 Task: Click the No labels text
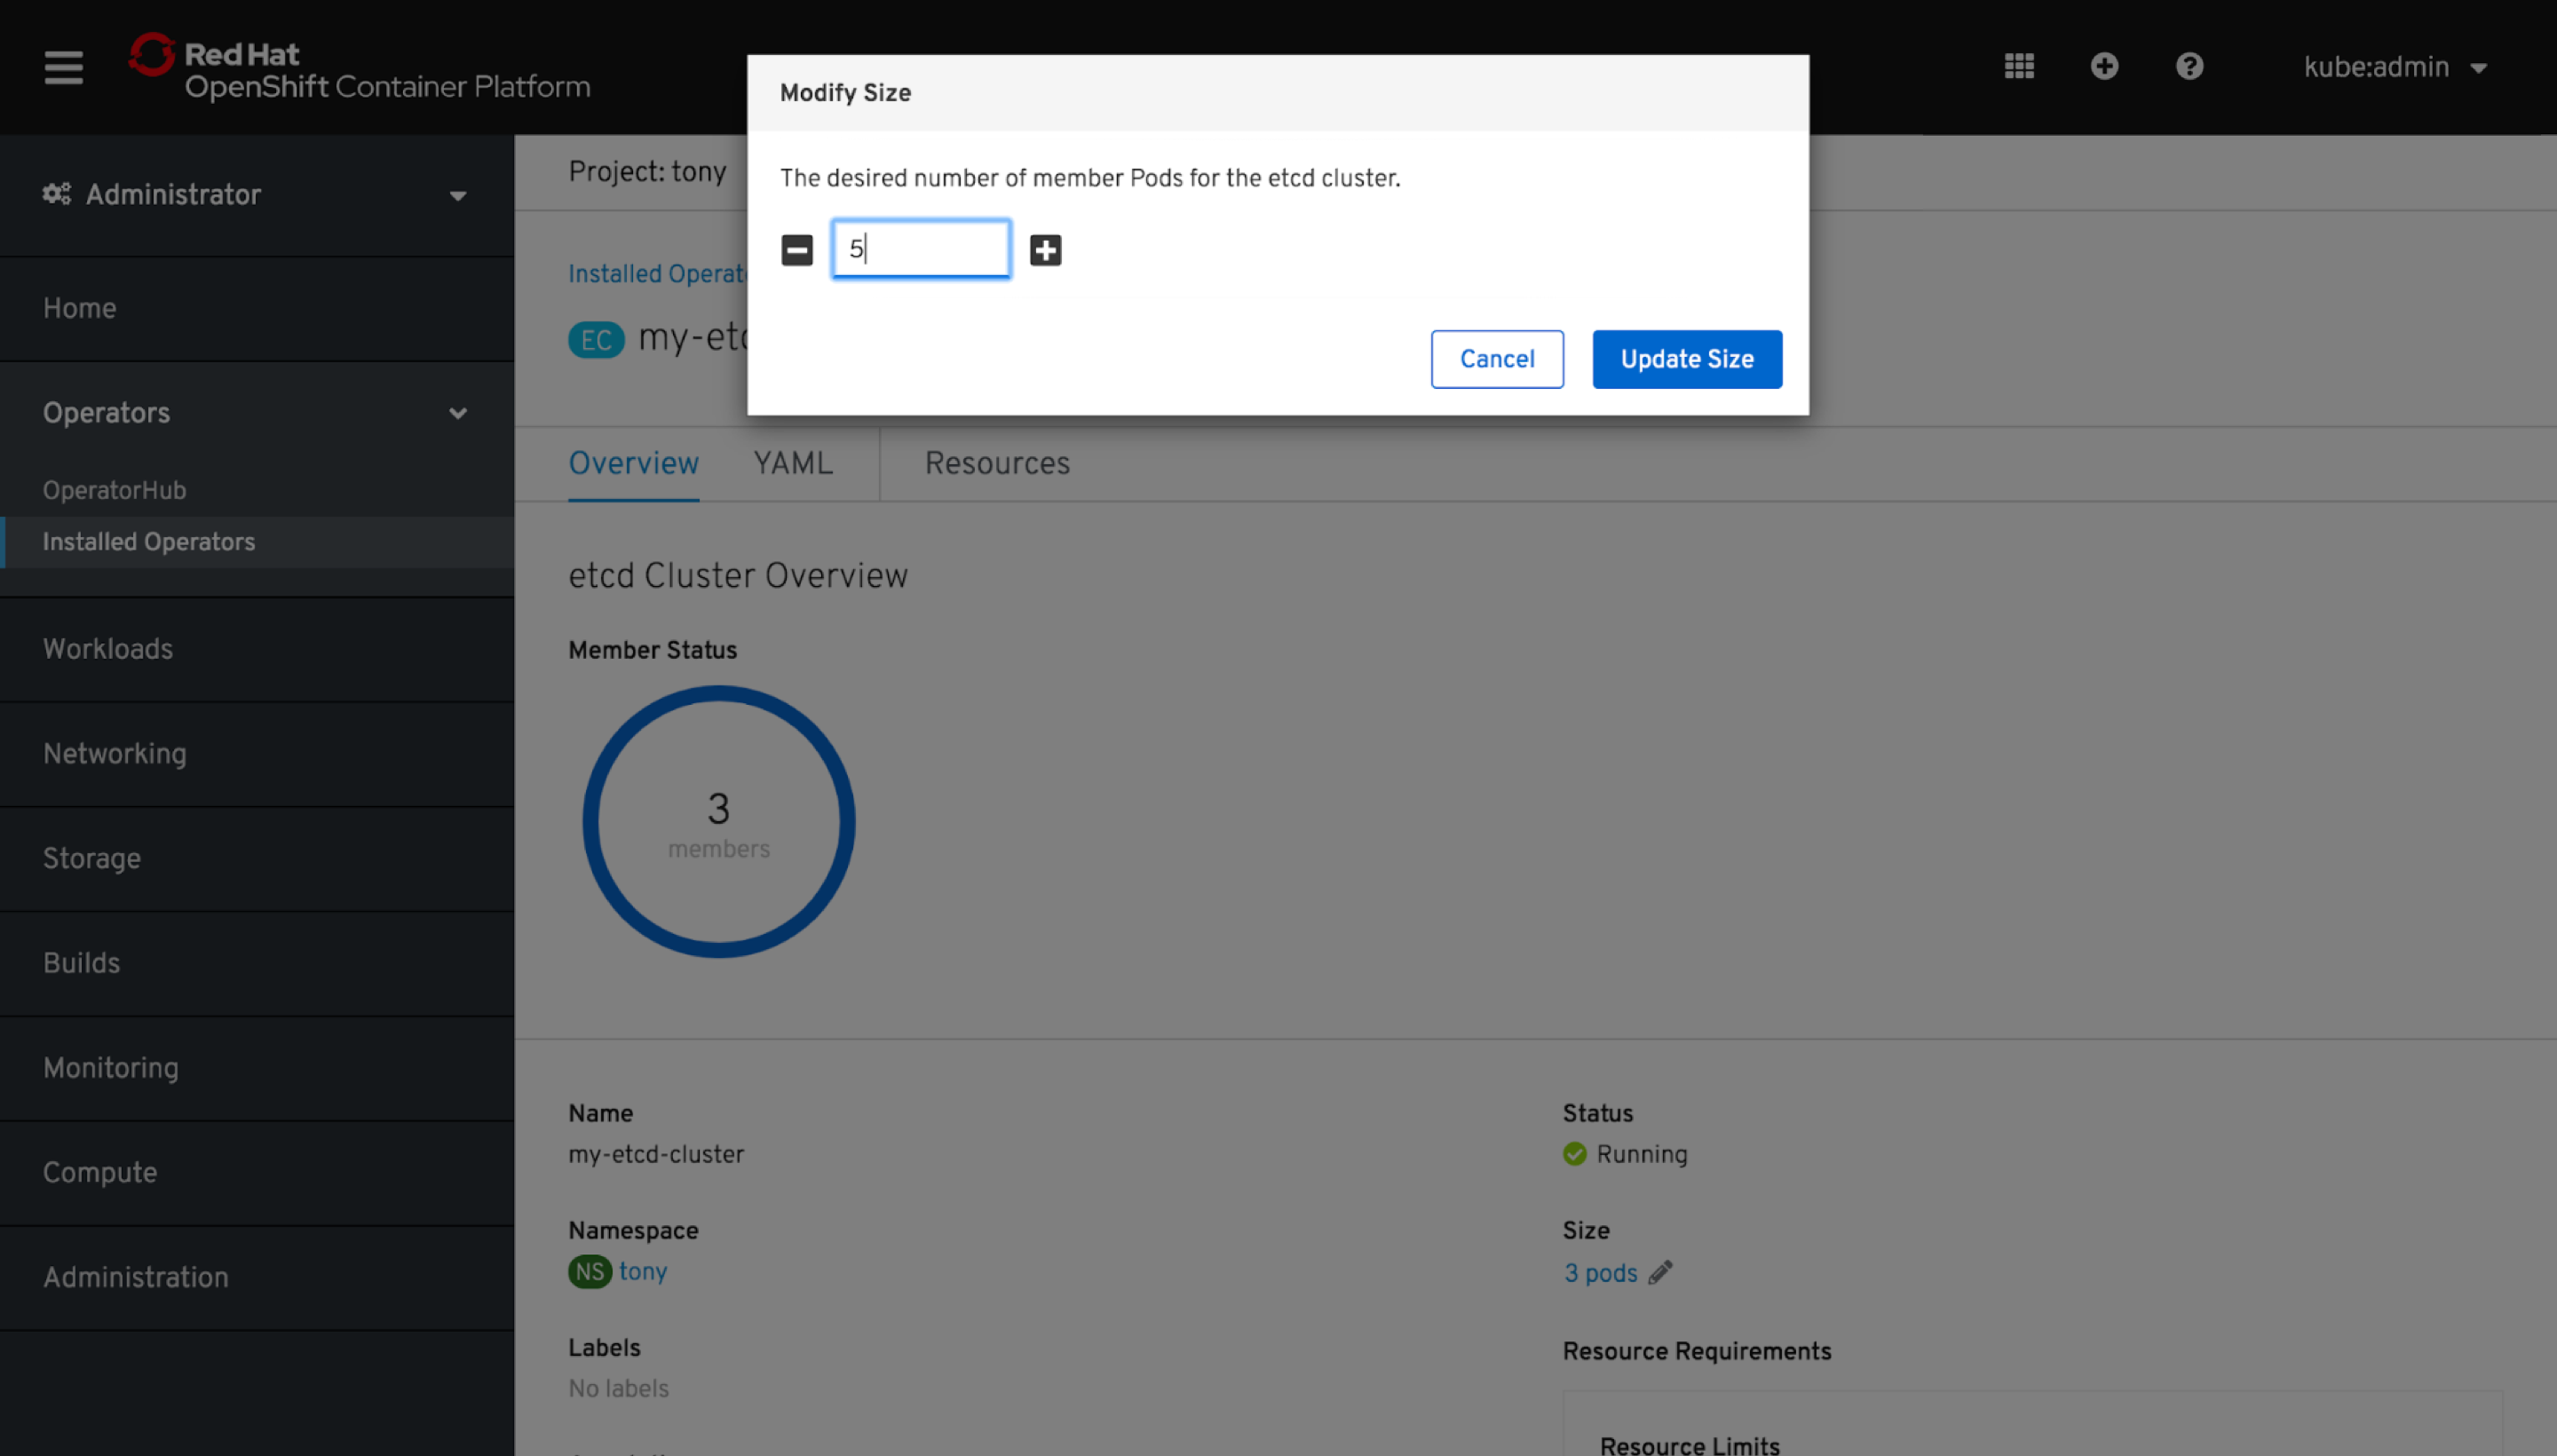pos(618,1388)
